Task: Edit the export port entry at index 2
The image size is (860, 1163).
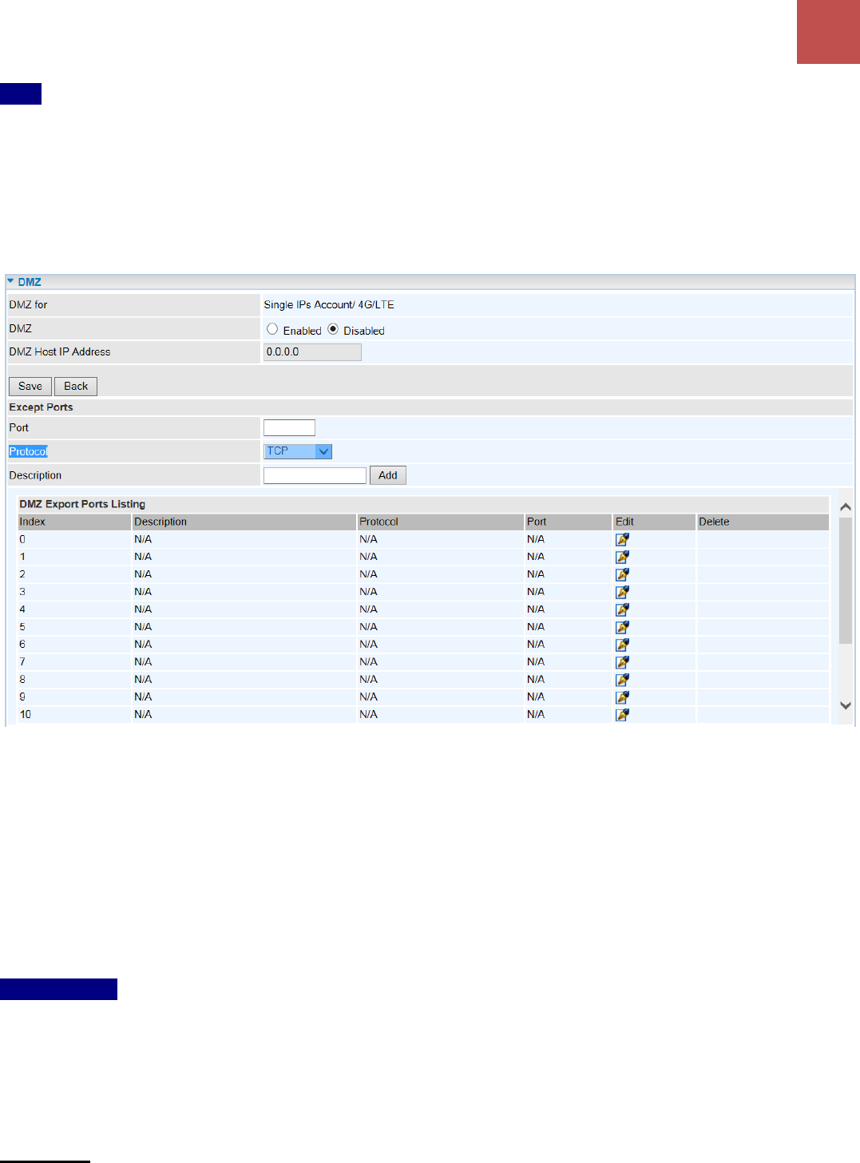Action: coord(622,574)
